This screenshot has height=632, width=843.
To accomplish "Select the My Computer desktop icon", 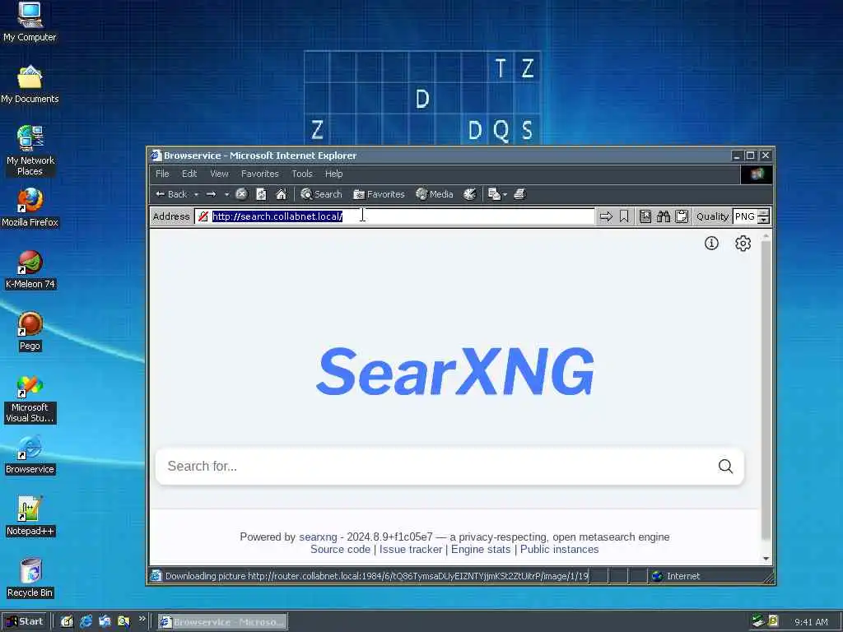I will (30, 21).
